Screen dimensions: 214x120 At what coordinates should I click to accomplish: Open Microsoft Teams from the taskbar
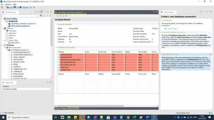[x=115, y=117]
